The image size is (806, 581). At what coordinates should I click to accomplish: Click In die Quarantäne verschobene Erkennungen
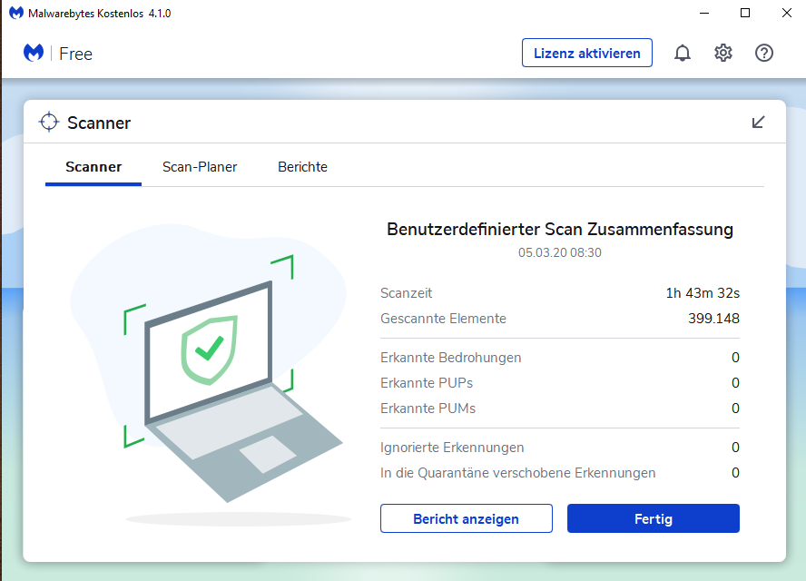point(518,472)
